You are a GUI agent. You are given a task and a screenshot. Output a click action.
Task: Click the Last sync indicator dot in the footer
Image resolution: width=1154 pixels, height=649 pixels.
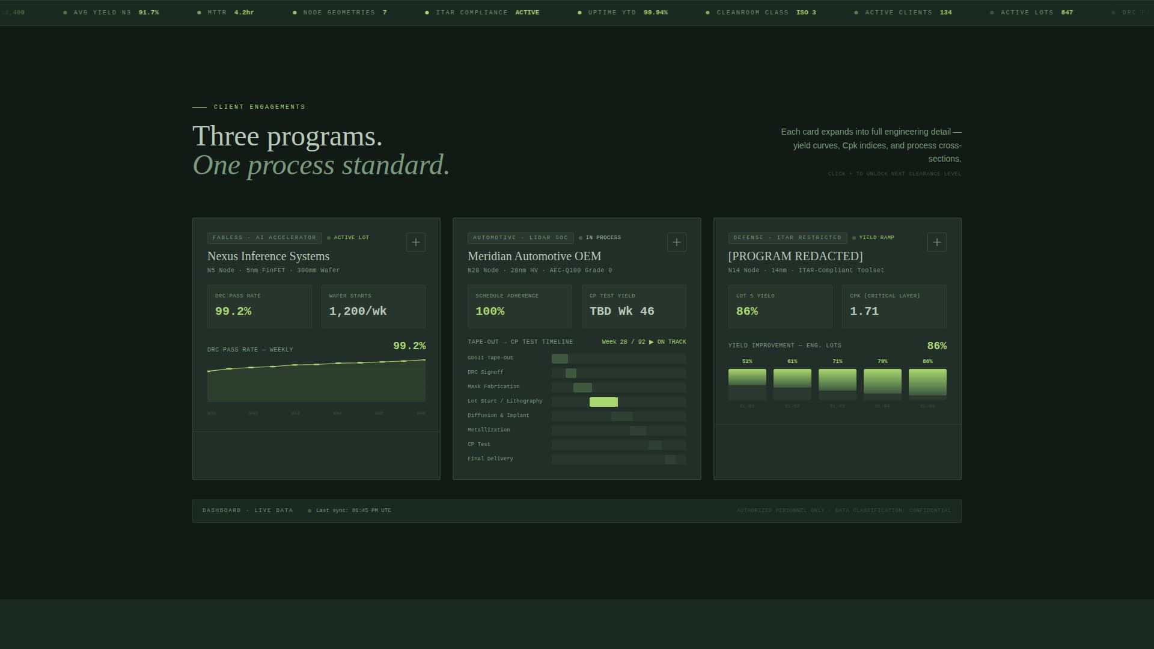pos(311,510)
